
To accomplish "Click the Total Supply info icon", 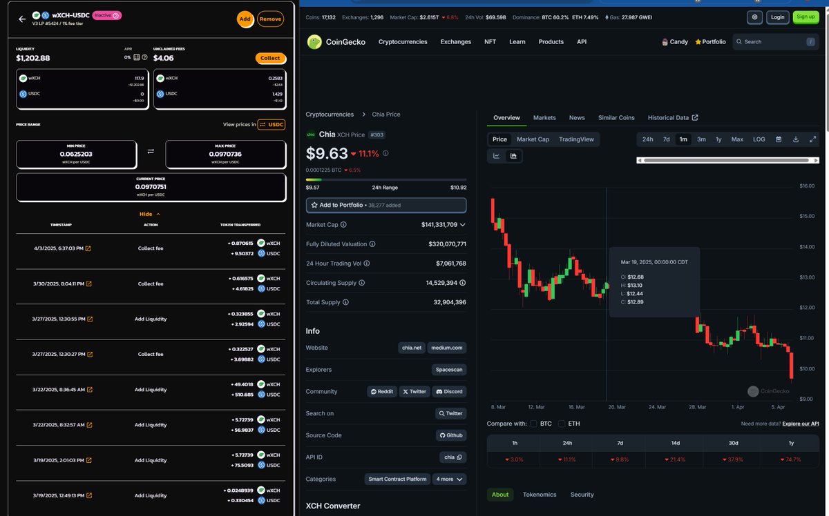I will pyautogui.click(x=345, y=301).
